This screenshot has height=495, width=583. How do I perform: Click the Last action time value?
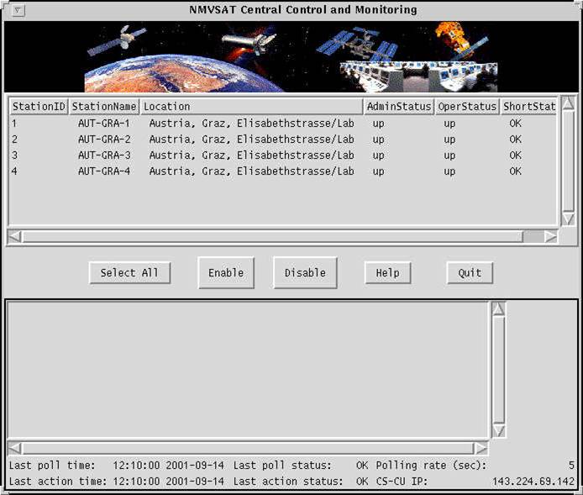(x=168, y=482)
